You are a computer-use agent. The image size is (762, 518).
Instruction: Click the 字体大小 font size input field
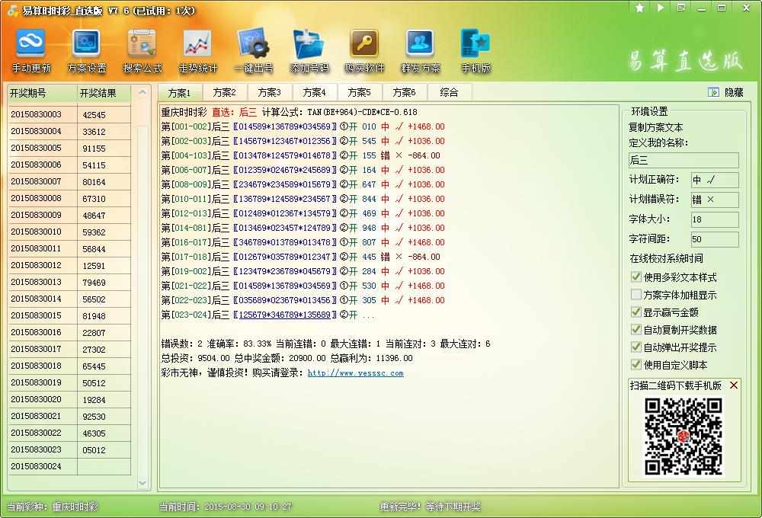tap(715, 220)
